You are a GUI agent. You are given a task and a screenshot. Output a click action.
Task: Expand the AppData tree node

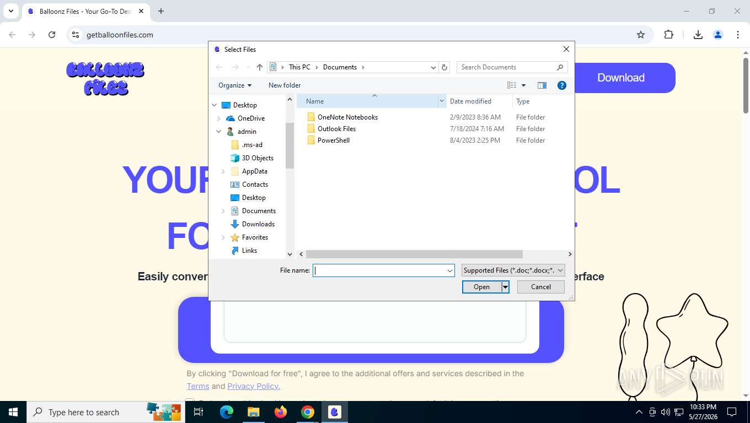click(223, 171)
